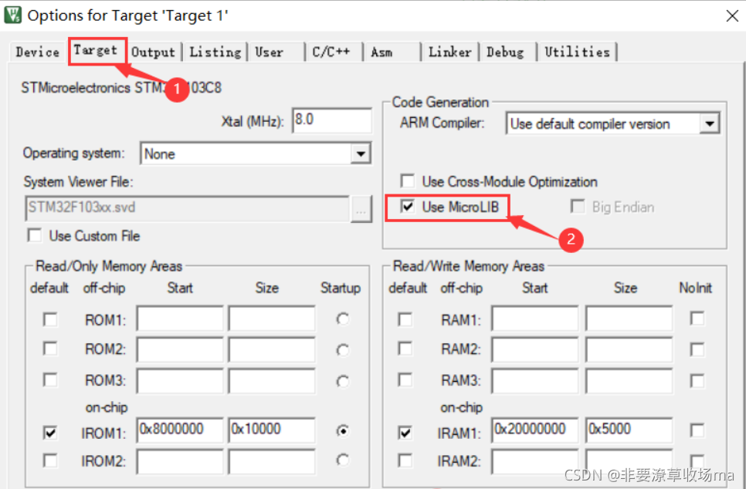The width and height of the screenshot is (746, 489).
Task: Click the RAM1 Size field
Action: [x=629, y=319]
